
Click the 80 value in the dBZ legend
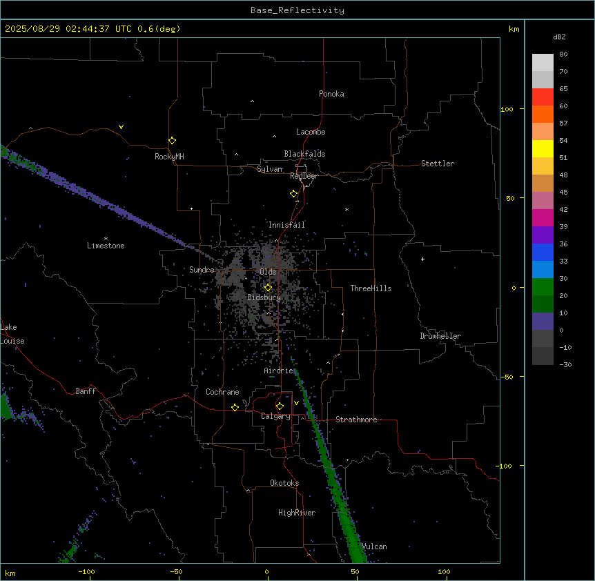click(x=563, y=55)
